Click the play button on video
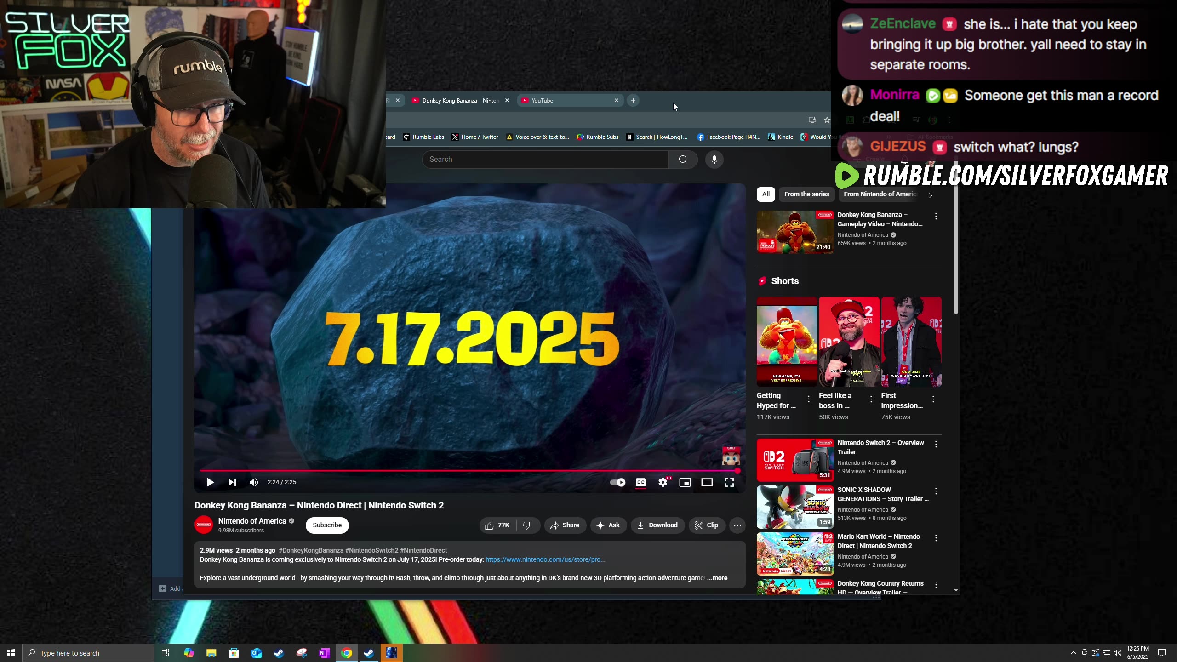The width and height of the screenshot is (1177, 662). [210, 482]
